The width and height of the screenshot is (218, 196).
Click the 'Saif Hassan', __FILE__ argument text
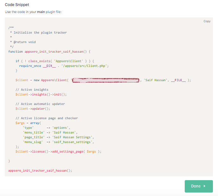[165, 80]
